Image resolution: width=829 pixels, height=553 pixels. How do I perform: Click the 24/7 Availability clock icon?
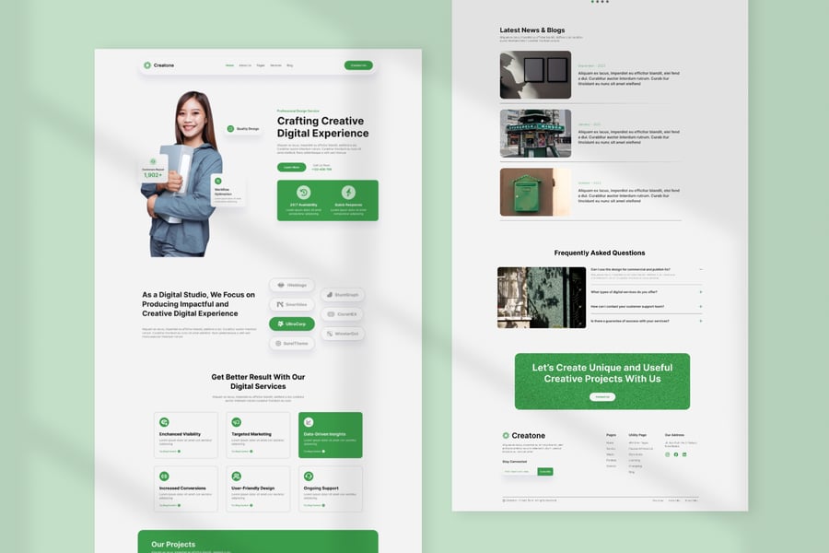point(304,193)
